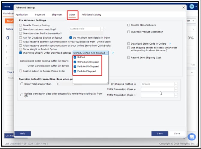Check Update transaction class after retrieving tracking ID
This screenshot has height=149, width=201.
[22, 95]
